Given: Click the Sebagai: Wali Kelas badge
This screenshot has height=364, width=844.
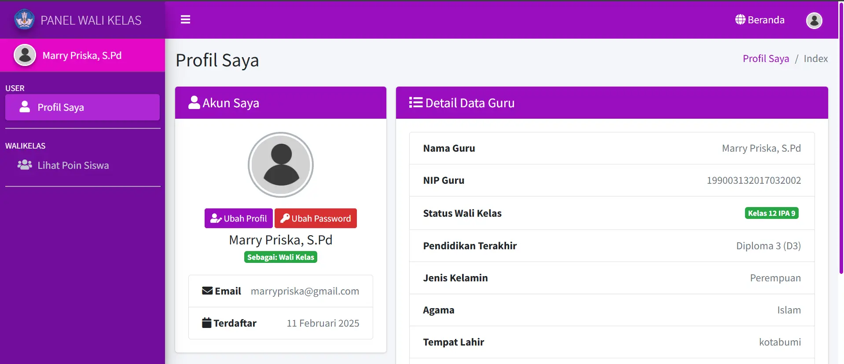Looking at the screenshot, I should tap(281, 257).
